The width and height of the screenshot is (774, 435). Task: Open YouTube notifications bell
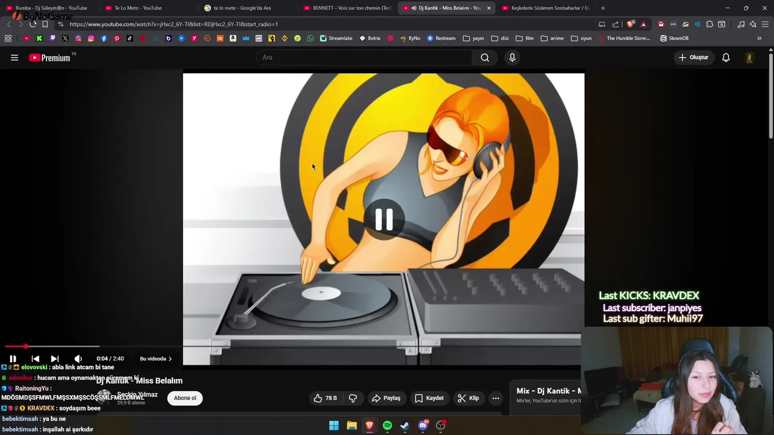coord(726,57)
